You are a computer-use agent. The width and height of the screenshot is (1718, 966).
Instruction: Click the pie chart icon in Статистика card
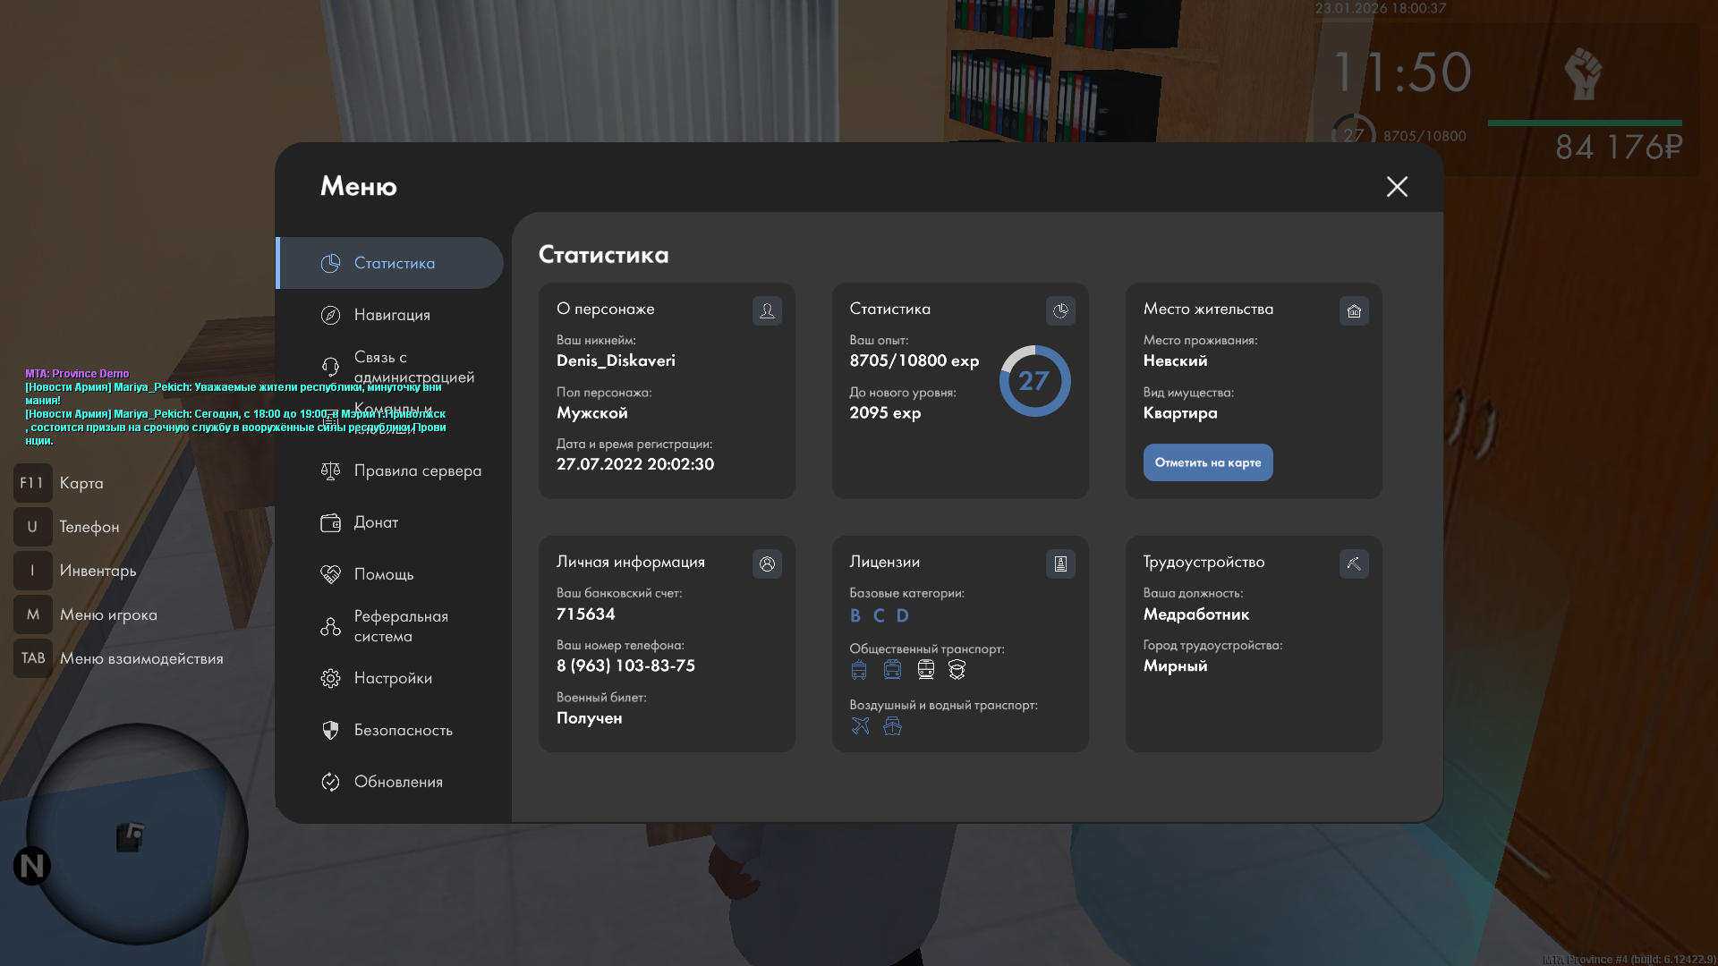[1060, 310]
